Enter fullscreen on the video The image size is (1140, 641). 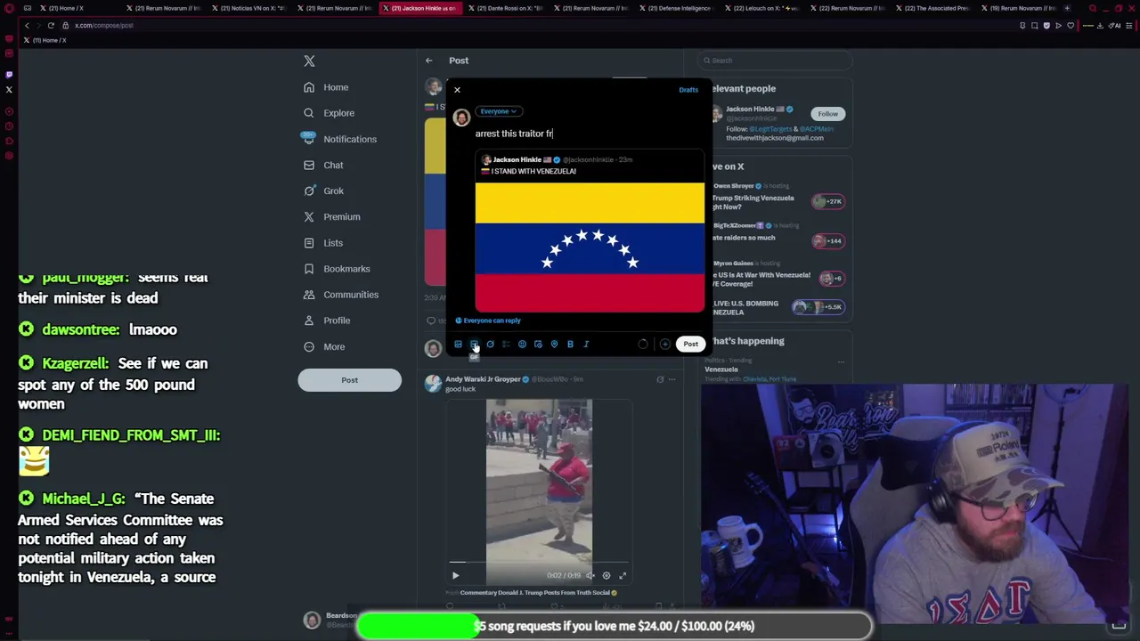click(623, 576)
